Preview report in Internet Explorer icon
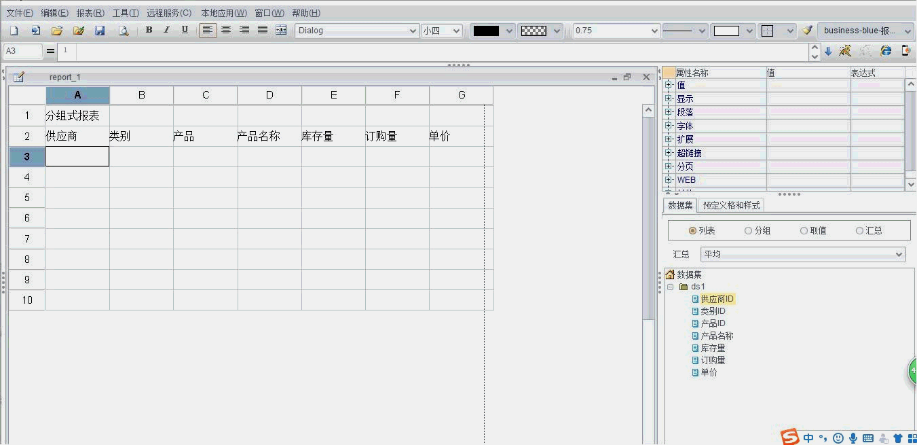This screenshot has height=445, width=917. pos(886,51)
